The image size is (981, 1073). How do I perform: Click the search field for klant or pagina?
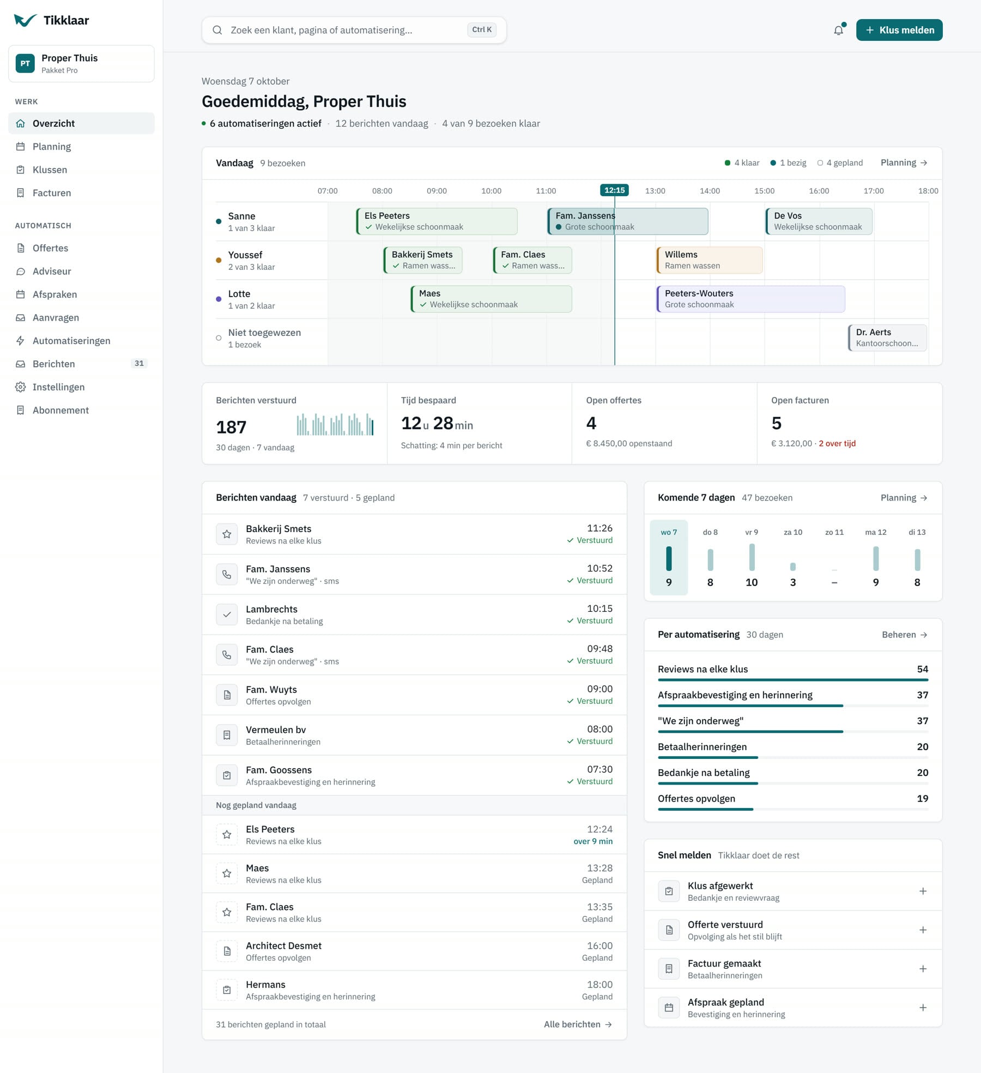[x=354, y=30]
